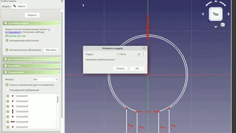Collapse the Ограничения section
Screen dimensions: 236x133
click(31, 72)
